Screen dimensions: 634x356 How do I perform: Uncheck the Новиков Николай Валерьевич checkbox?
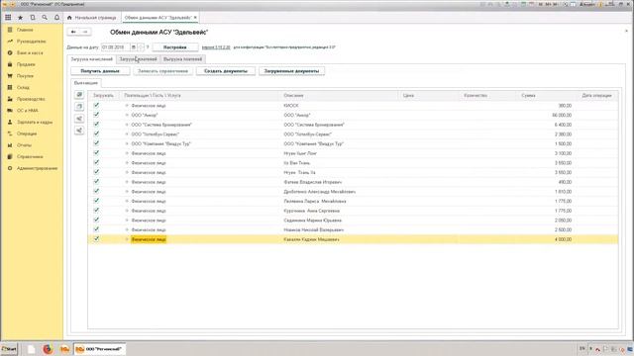[96, 229]
